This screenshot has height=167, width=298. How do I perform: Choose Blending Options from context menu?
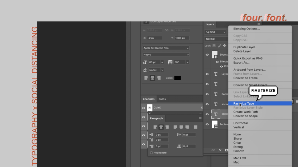(246, 29)
